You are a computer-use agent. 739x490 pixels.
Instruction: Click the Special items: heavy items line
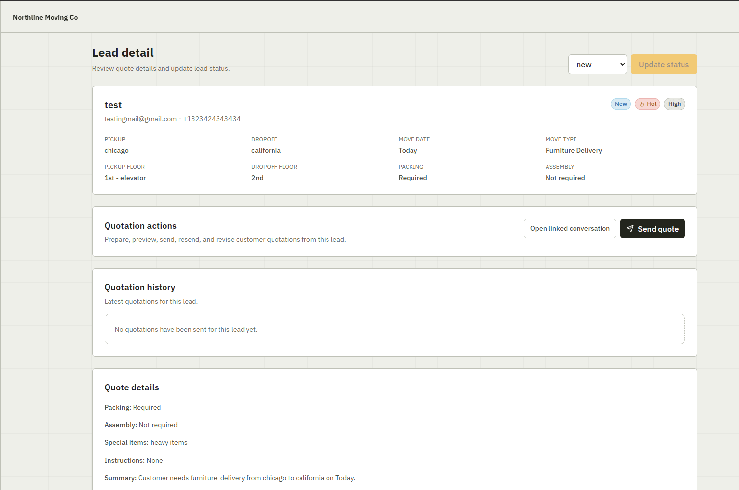click(x=146, y=442)
